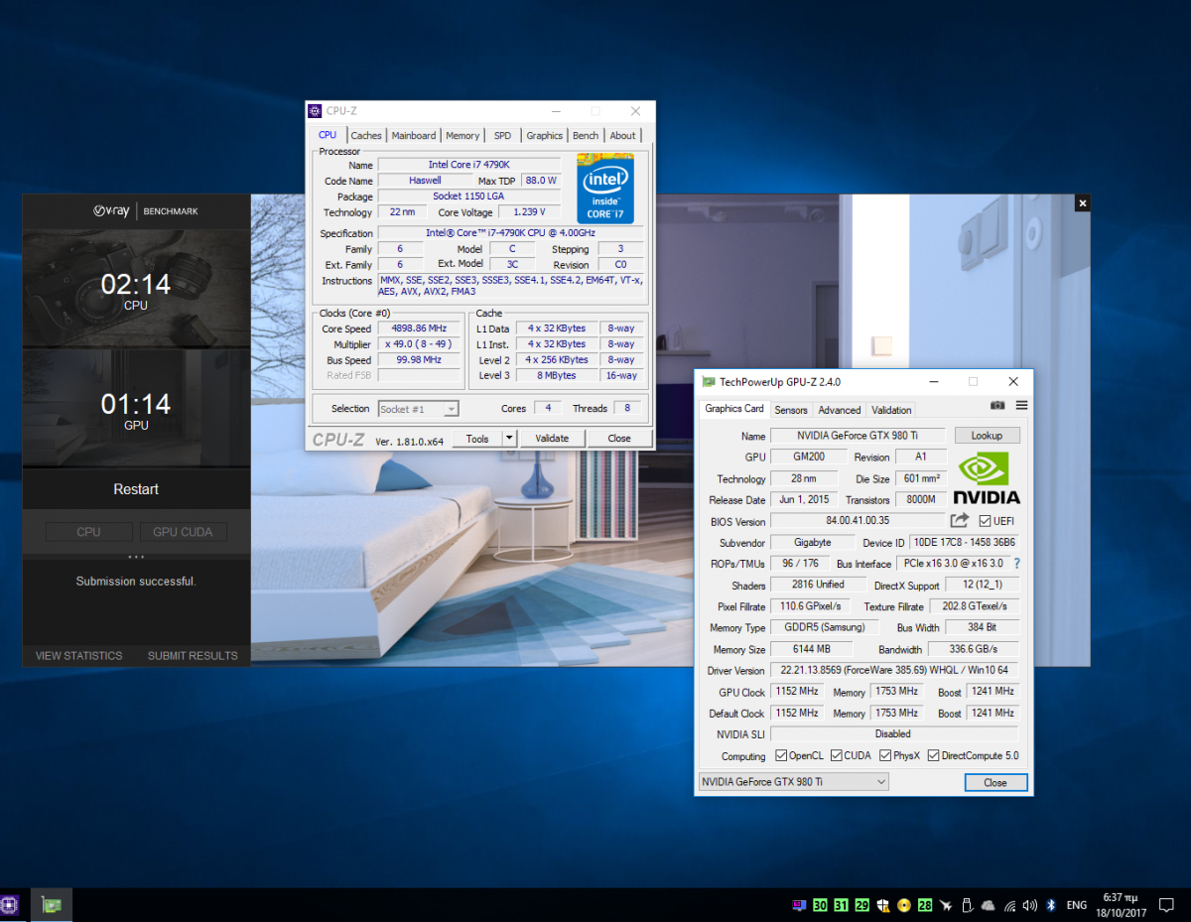Click the ENG language indicator in taskbar

click(x=1077, y=905)
